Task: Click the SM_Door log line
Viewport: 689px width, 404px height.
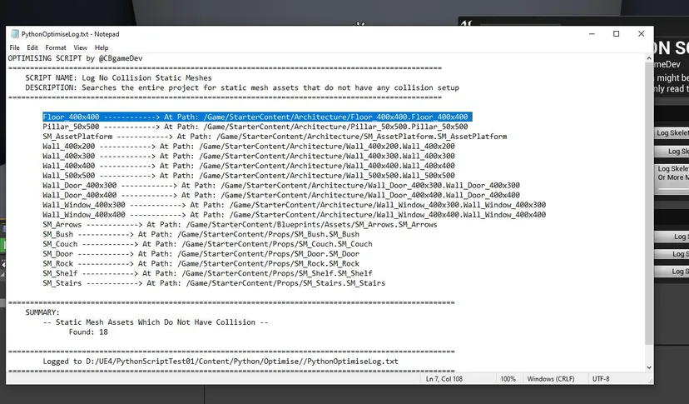Action: pos(201,254)
